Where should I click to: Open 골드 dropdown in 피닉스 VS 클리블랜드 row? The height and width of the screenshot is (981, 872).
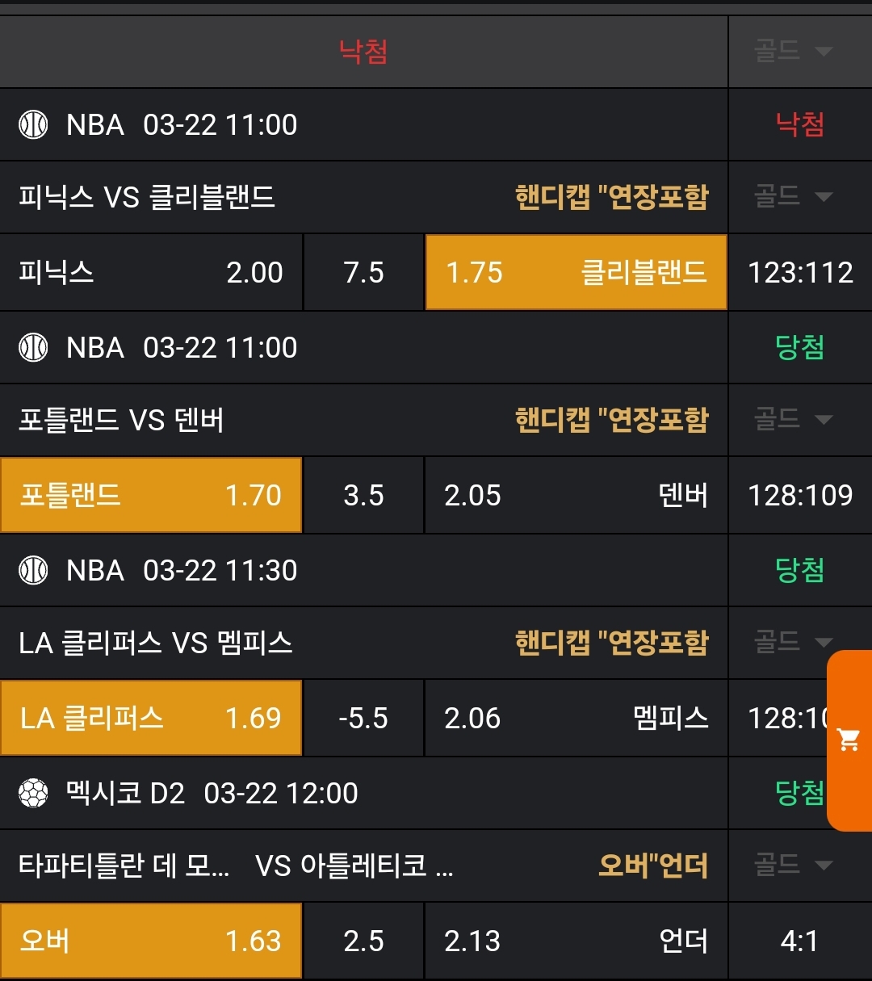click(x=793, y=196)
